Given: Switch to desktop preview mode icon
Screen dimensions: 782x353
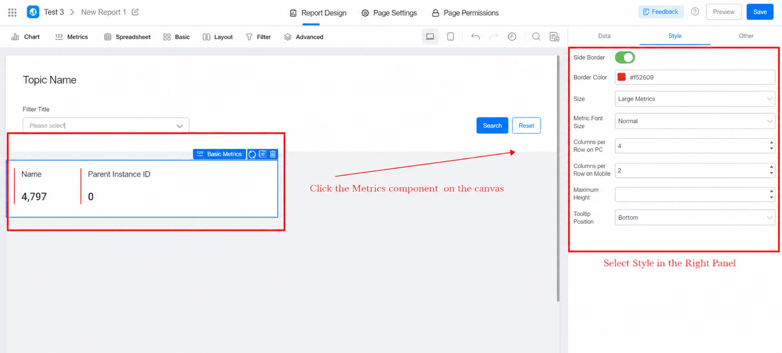Looking at the screenshot, I should pyautogui.click(x=430, y=37).
